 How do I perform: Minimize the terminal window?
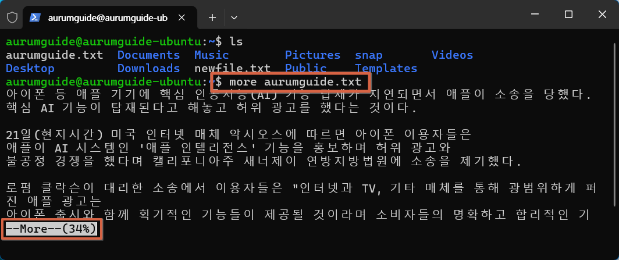point(535,15)
